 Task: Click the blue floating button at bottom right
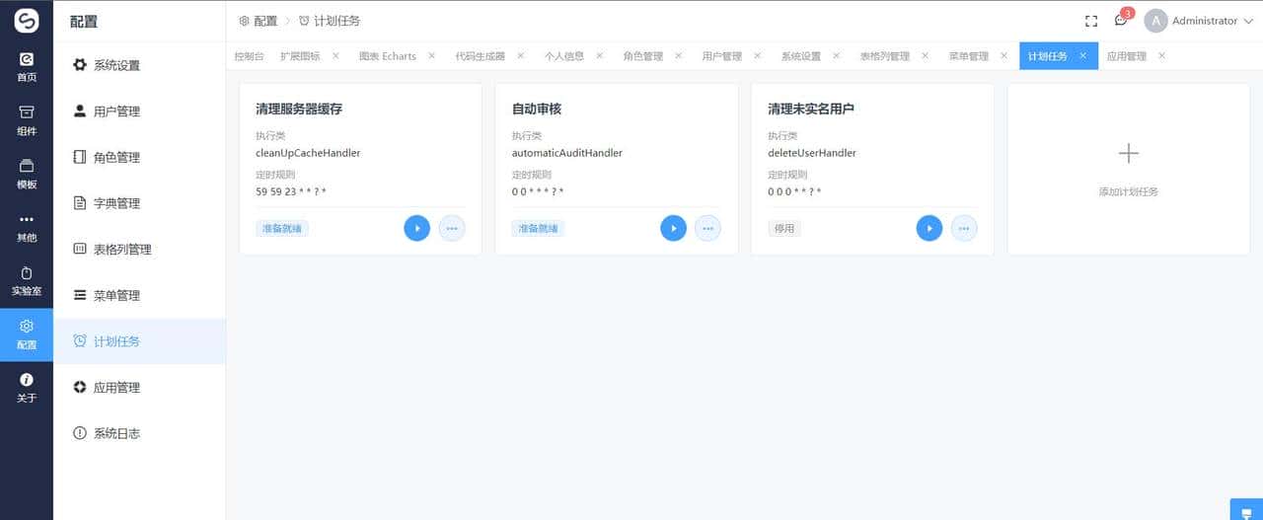(x=1246, y=509)
